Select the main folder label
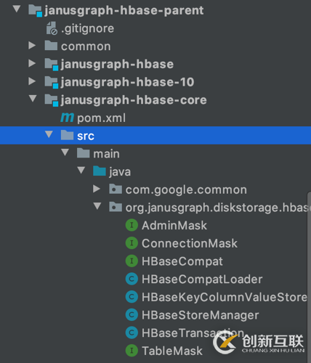Viewport: 311px width, 363px height. point(106,154)
